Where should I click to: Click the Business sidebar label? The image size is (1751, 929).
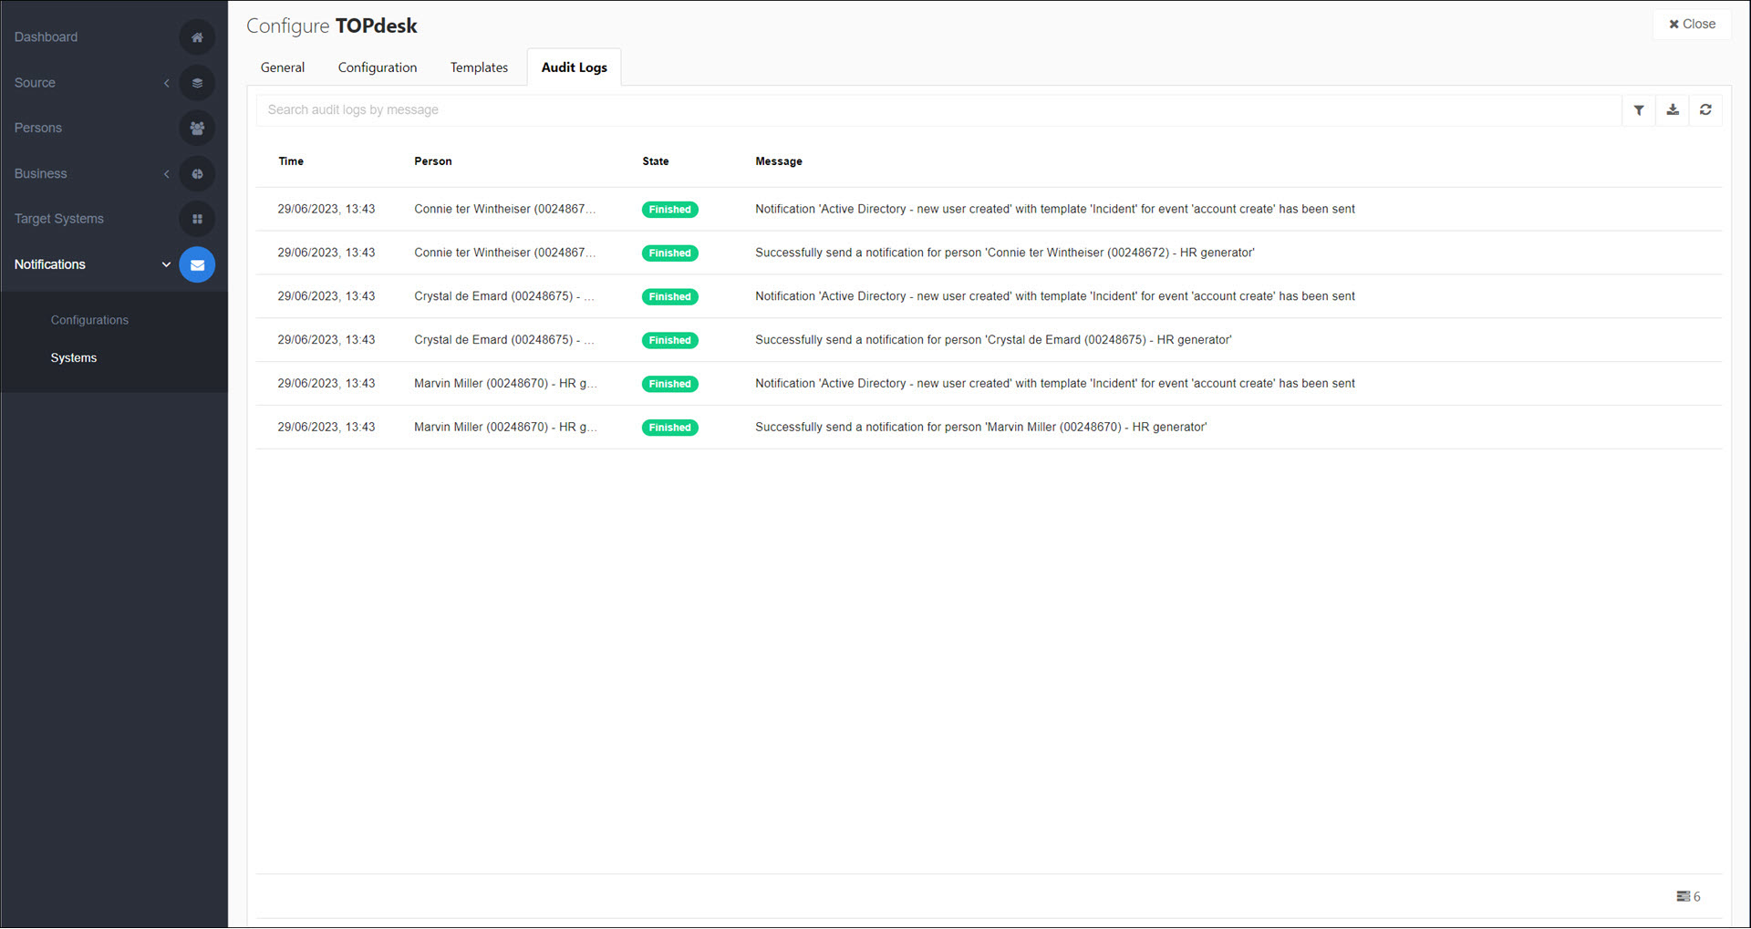point(40,174)
